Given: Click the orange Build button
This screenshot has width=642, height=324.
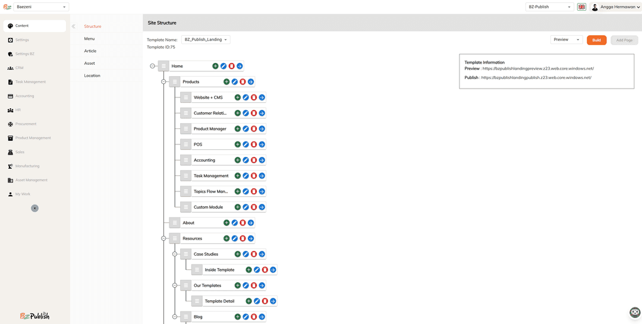Looking at the screenshot, I should [596, 40].
